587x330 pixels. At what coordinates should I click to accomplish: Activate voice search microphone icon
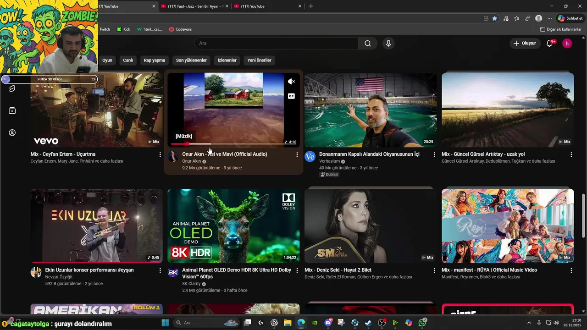[x=388, y=44]
